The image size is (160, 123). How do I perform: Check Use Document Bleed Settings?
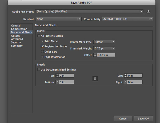pyautogui.click(x=39, y=70)
